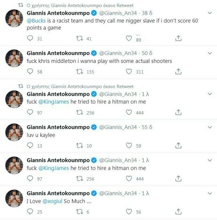Toggle like on 'luv u kaylee' tweet

[x=129, y=146]
